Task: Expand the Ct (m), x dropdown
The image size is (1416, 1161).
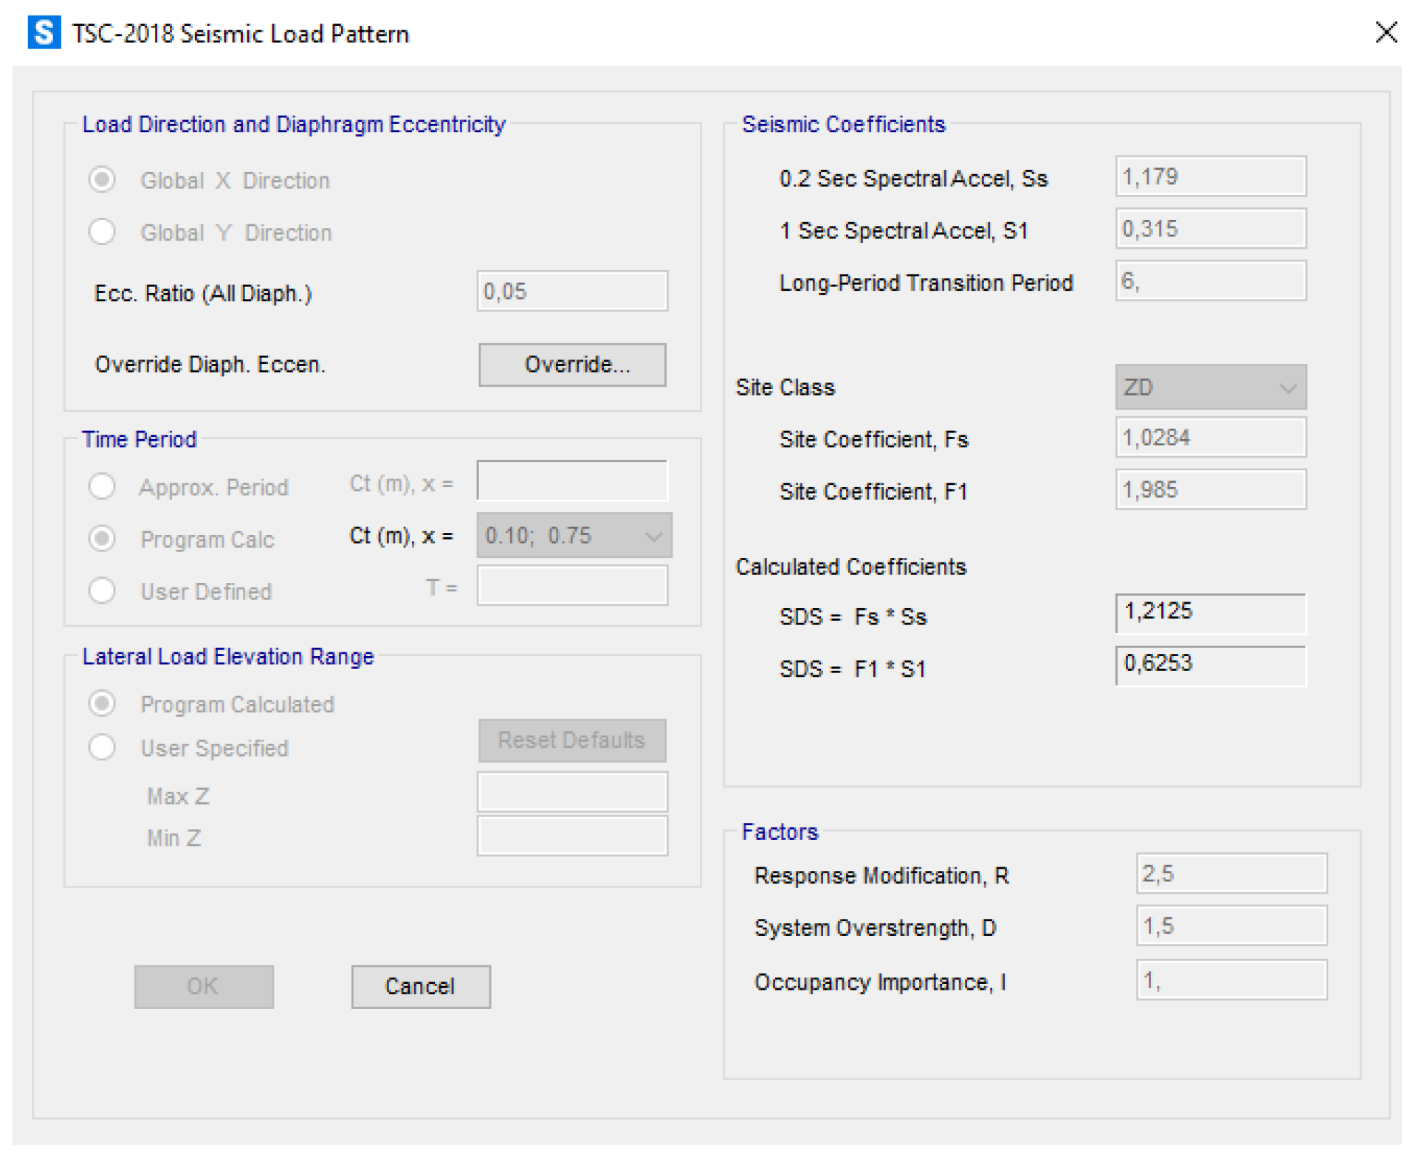Action: pos(574,536)
